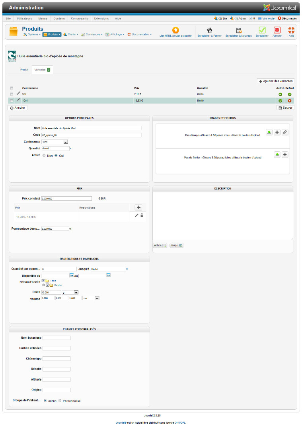Open the Aide lifebuoy icon

(291, 30)
